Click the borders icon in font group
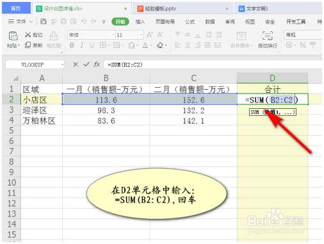 click(x=103, y=45)
